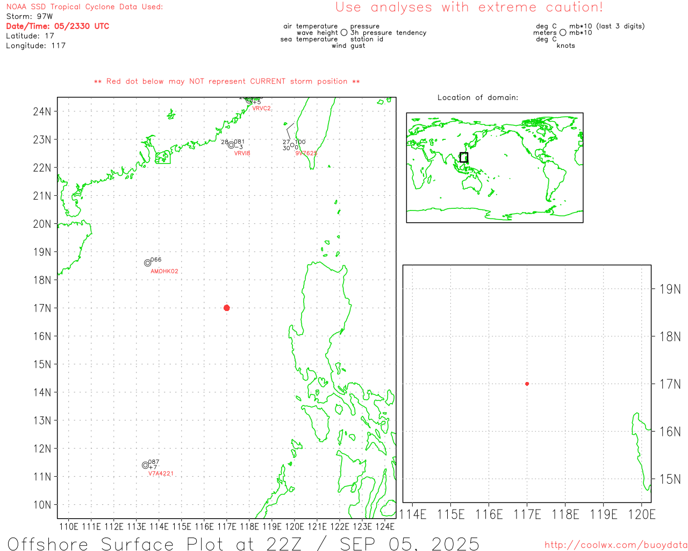Click the red storm position dot on main map
The height and width of the screenshot is (551, 688).
click(x=226, y=308)
